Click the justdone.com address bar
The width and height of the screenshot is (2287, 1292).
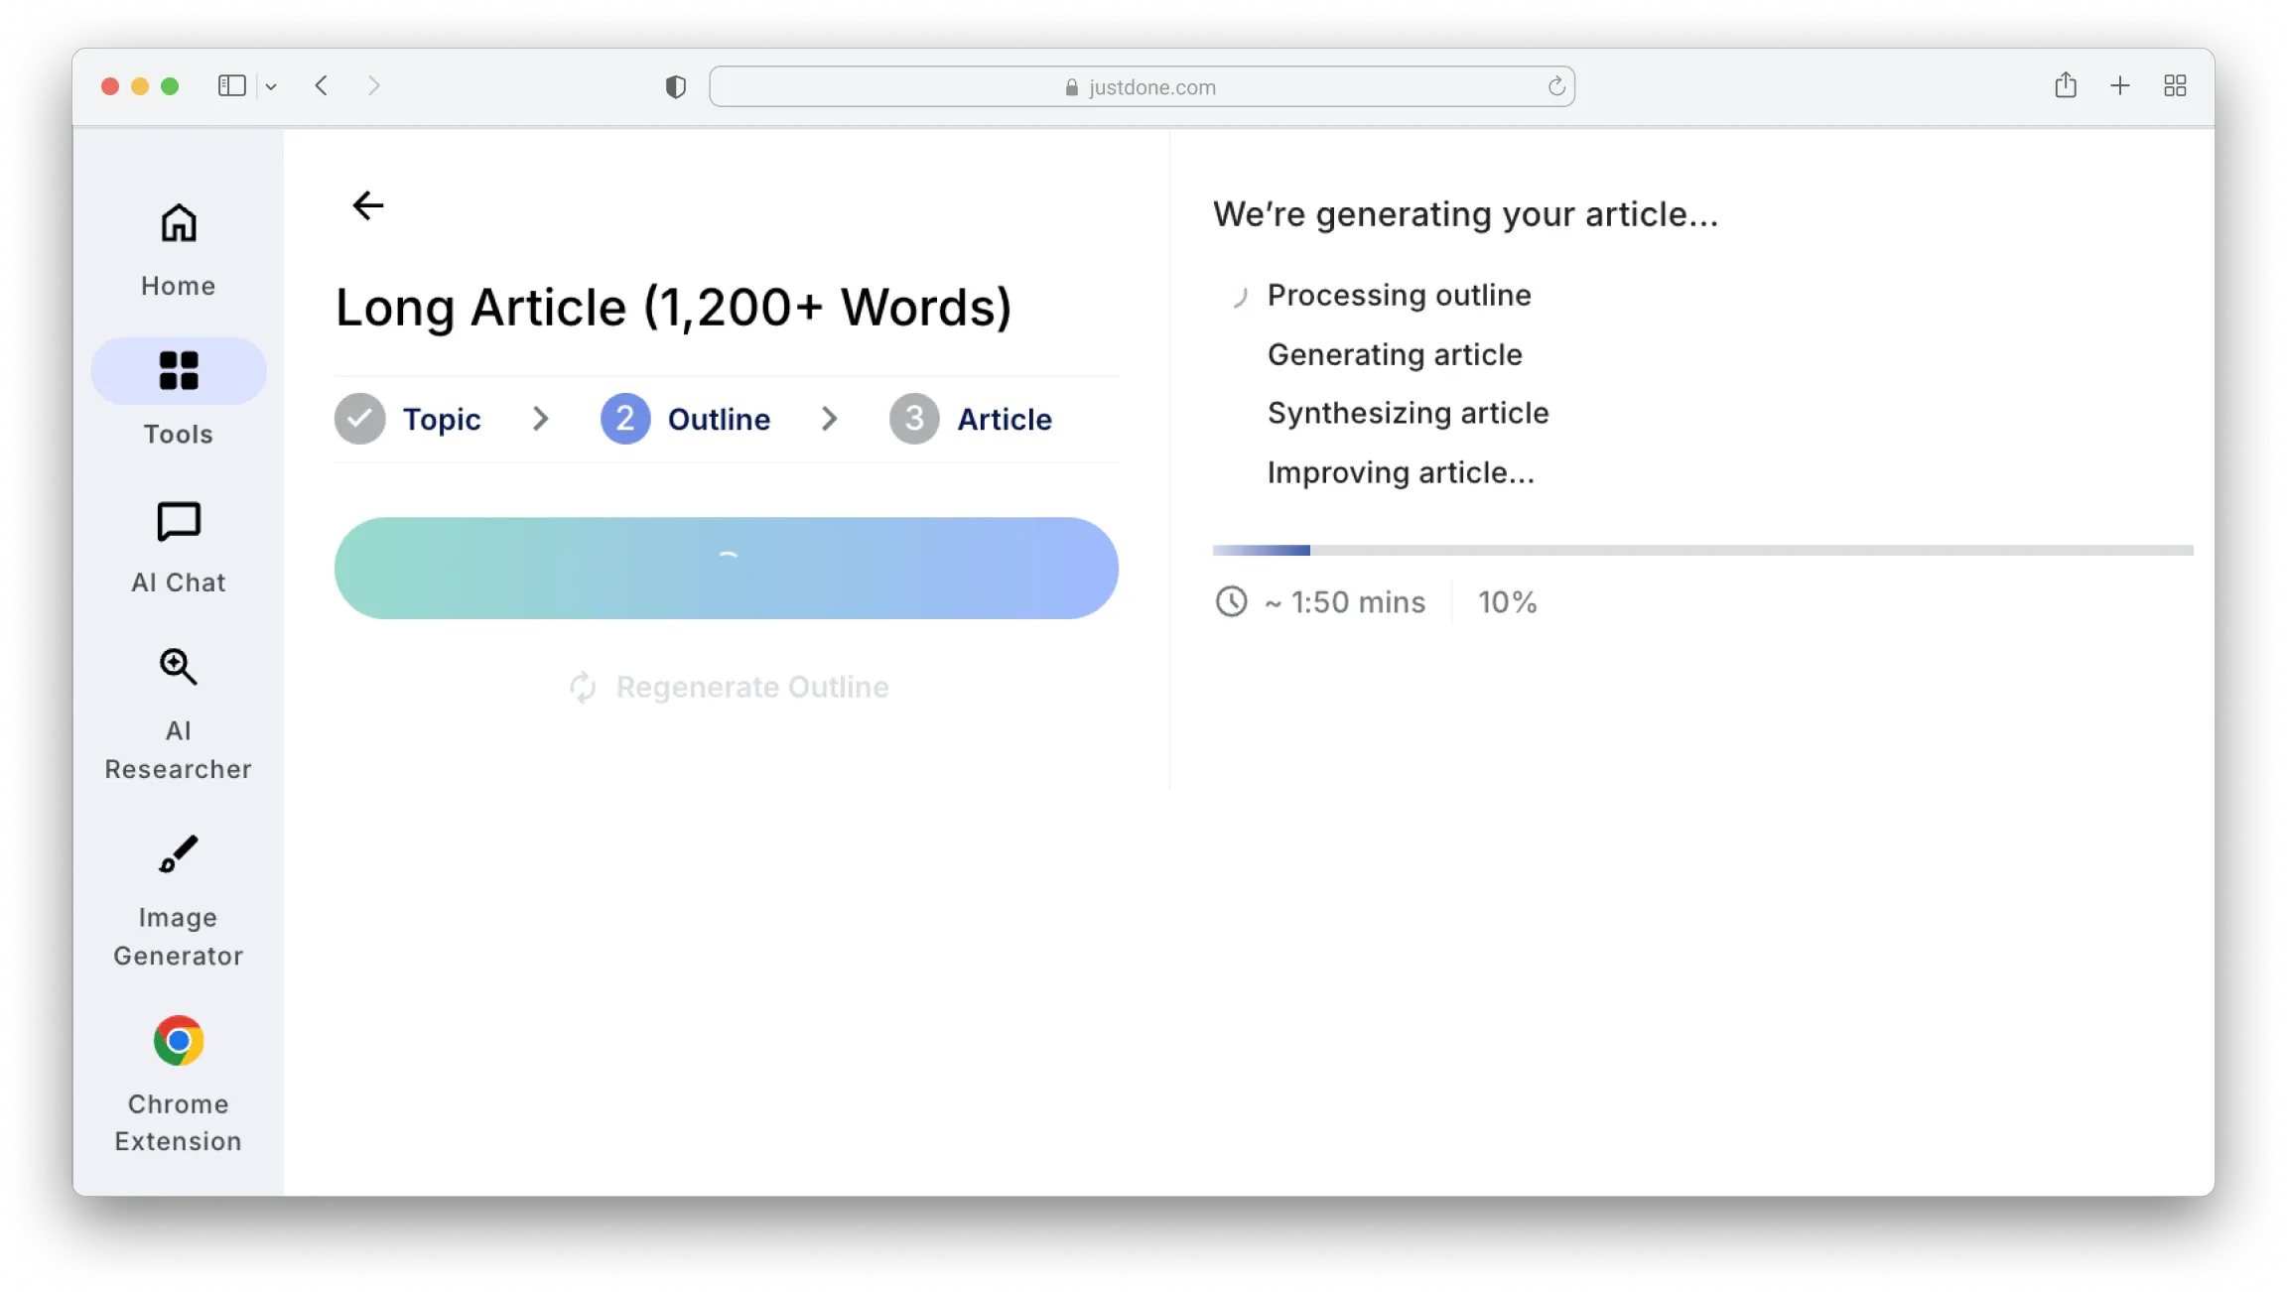tap(1142, 87)
